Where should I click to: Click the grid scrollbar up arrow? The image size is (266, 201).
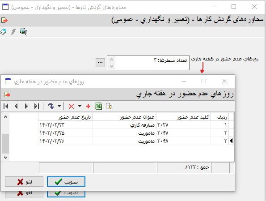pos(6,117)
